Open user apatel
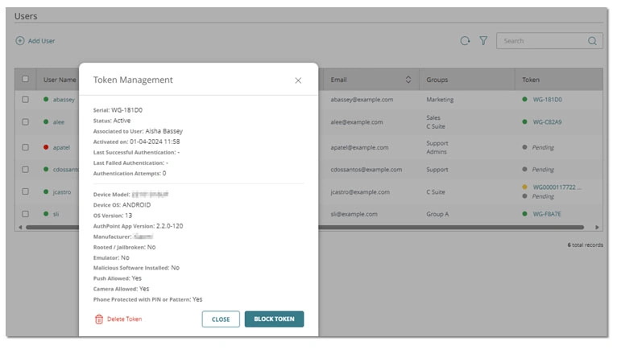 pyautogui.click(x=61, y=148)
